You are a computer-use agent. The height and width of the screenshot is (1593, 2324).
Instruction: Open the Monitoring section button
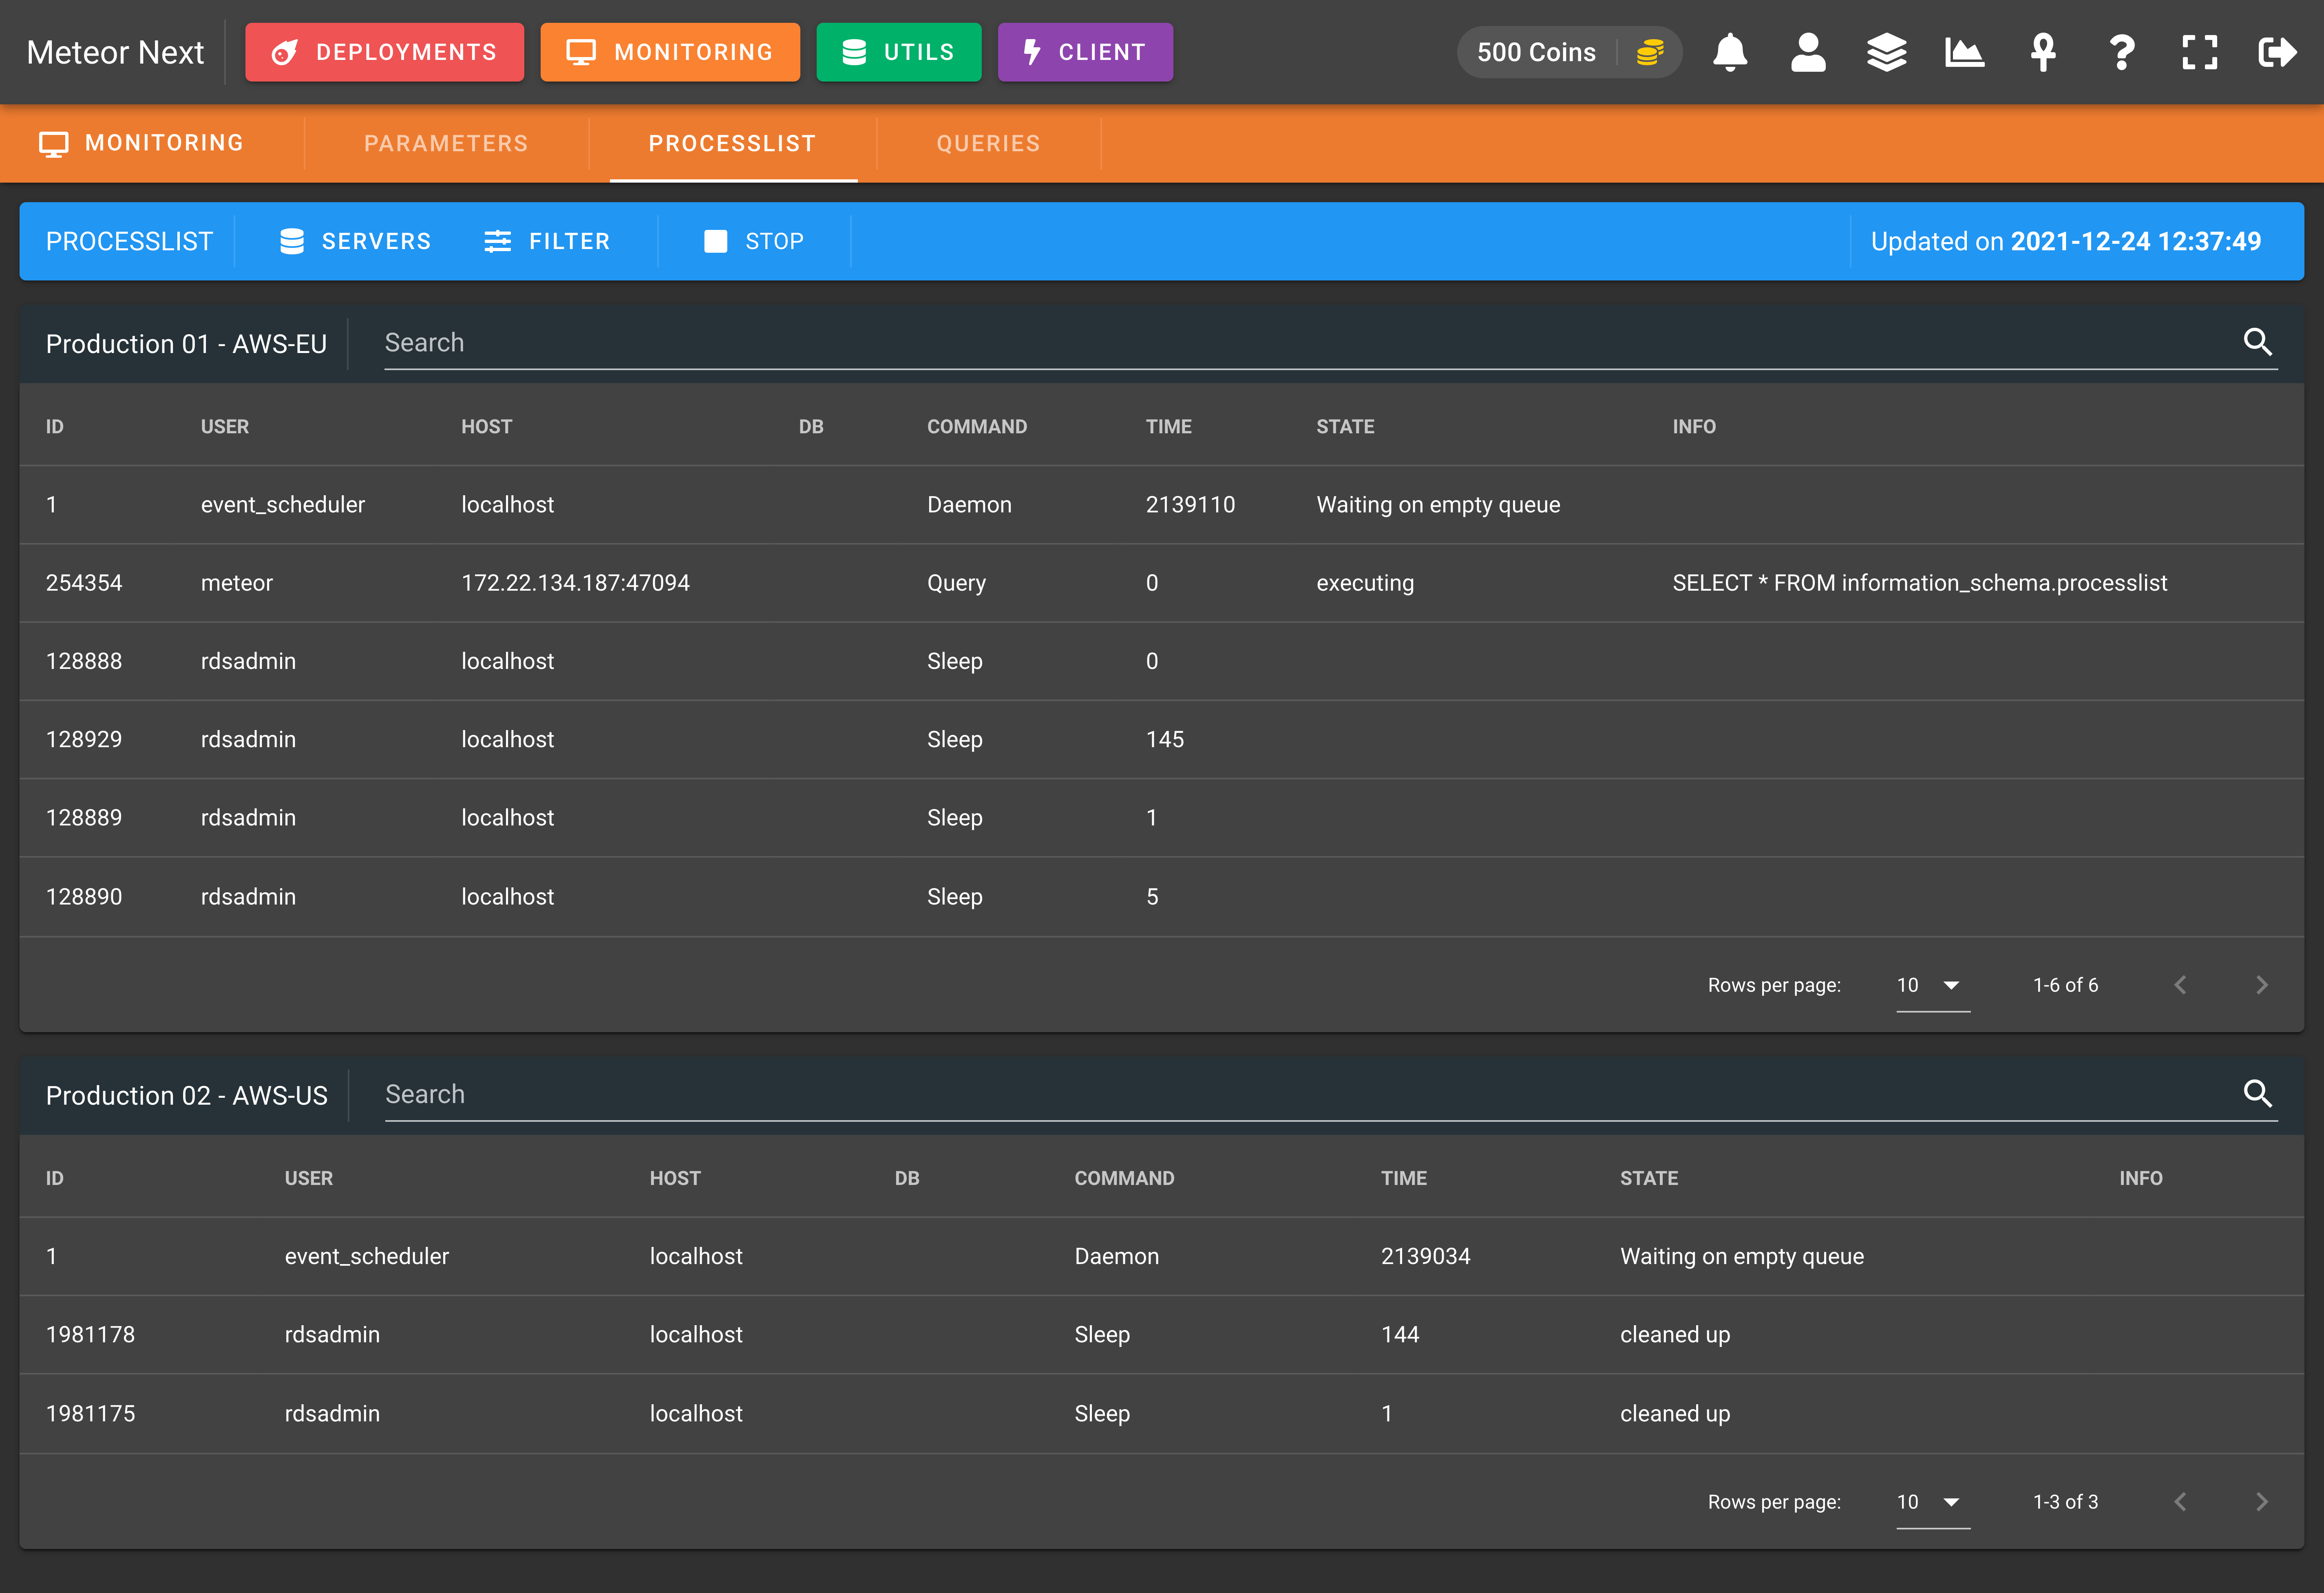coord(670,52)
